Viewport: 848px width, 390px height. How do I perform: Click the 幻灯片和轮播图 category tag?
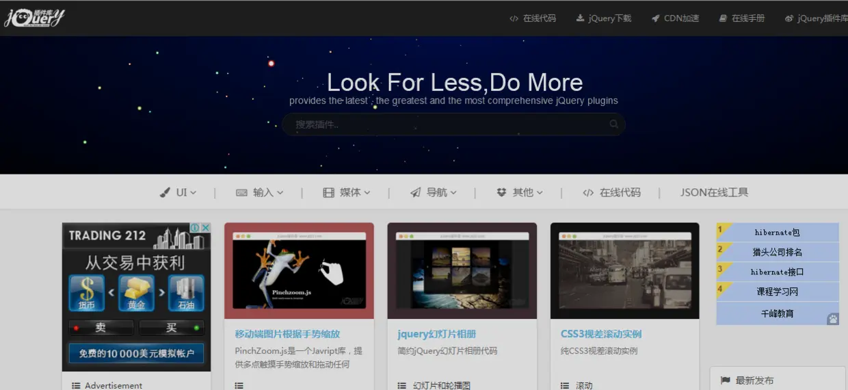pyautogui.click(x=442, y=386)
